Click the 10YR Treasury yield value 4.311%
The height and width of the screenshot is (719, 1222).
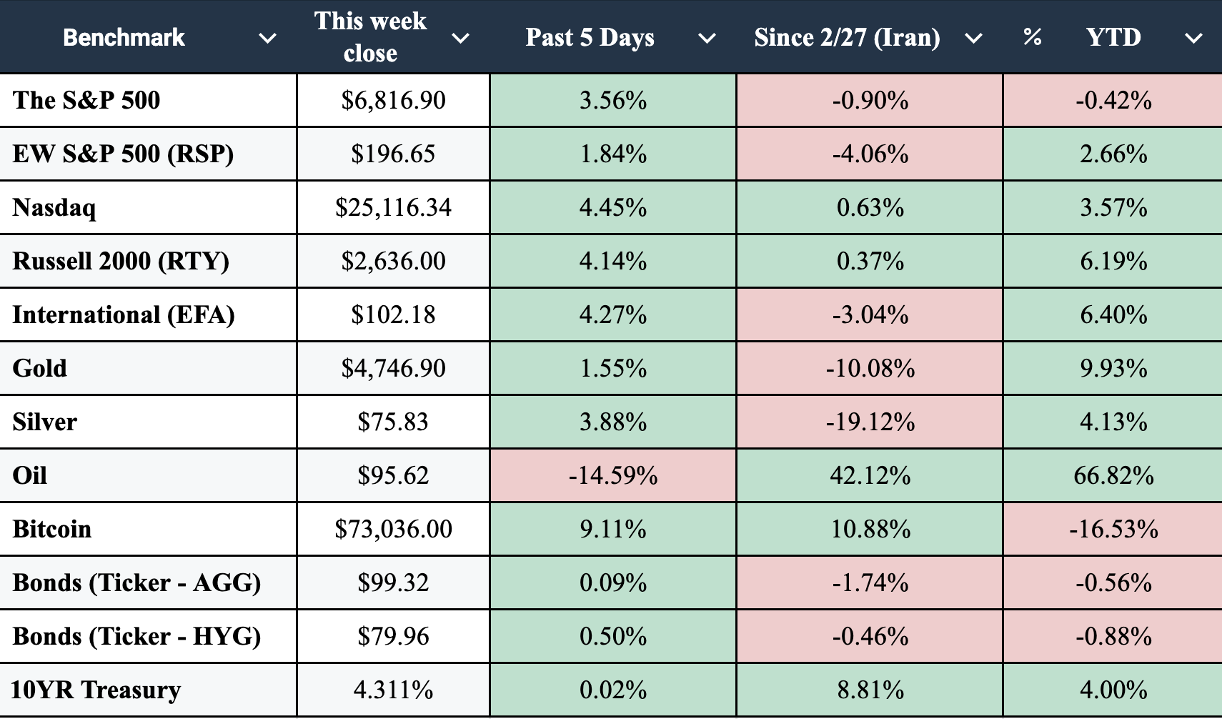[x=393, y=690]
